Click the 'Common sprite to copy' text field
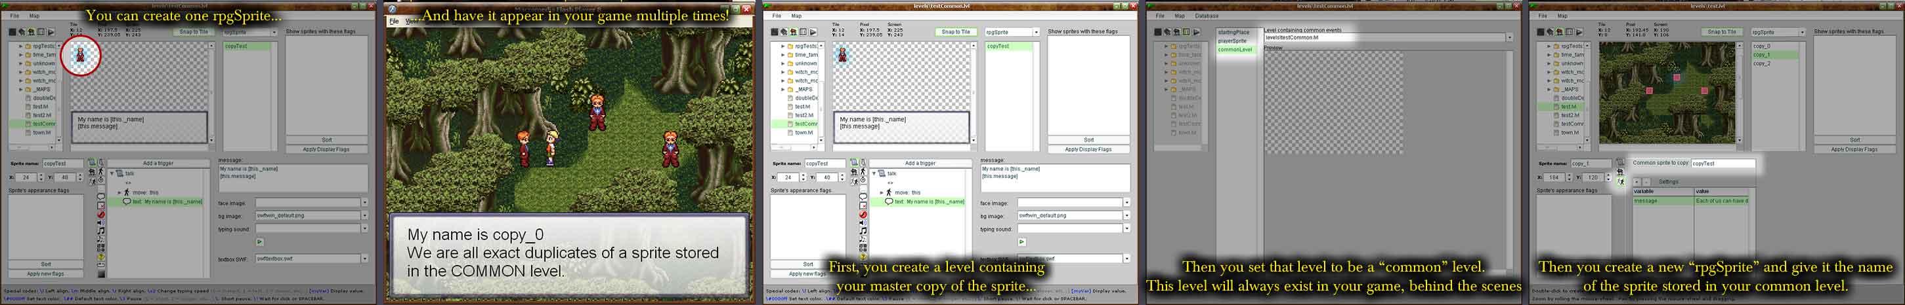The height and width of the screenshot is (305, 1905). [x=1723, y=164]
